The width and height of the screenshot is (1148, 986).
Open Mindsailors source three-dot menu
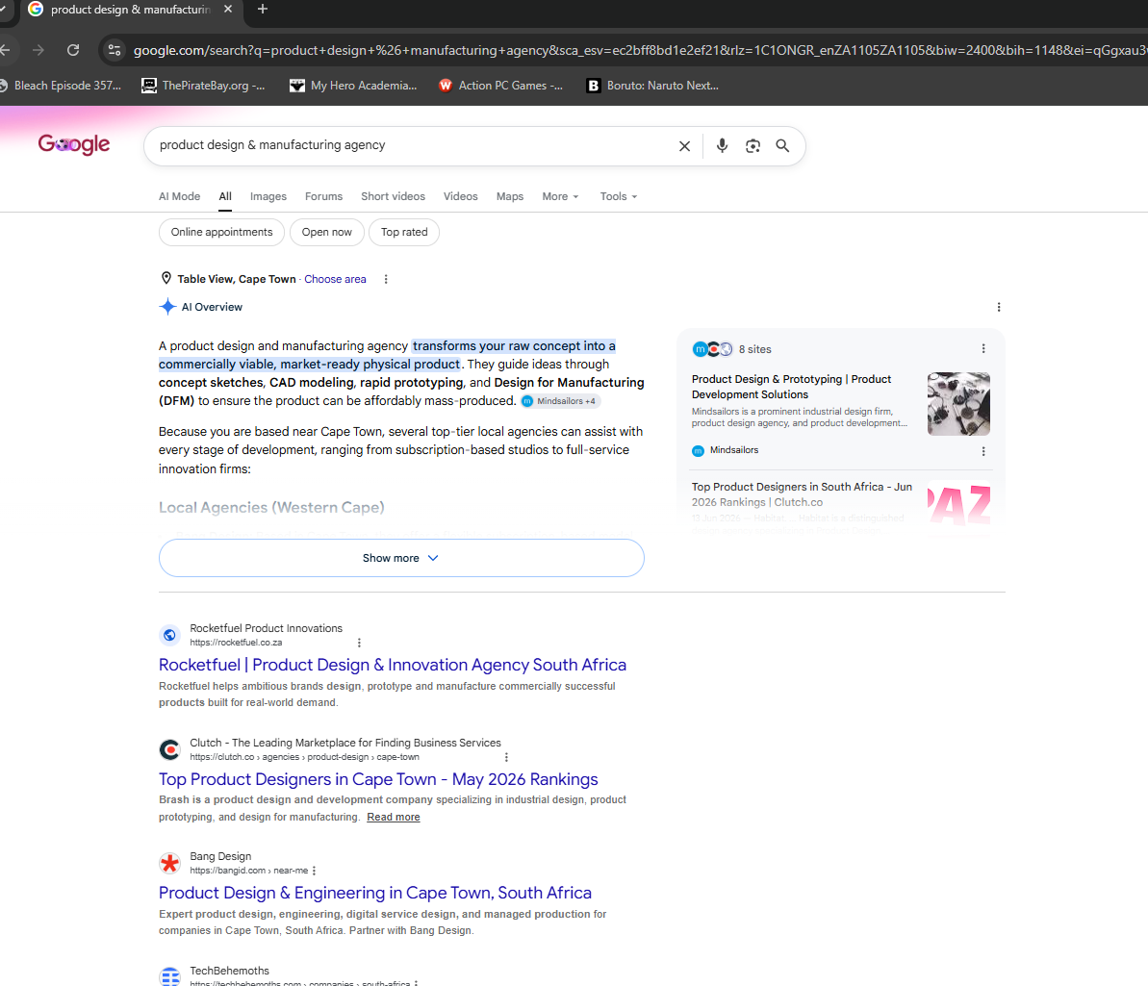tap(983, 452)
